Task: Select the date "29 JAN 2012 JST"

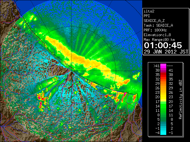Action: pyautogui.click(x=166, y=52)
